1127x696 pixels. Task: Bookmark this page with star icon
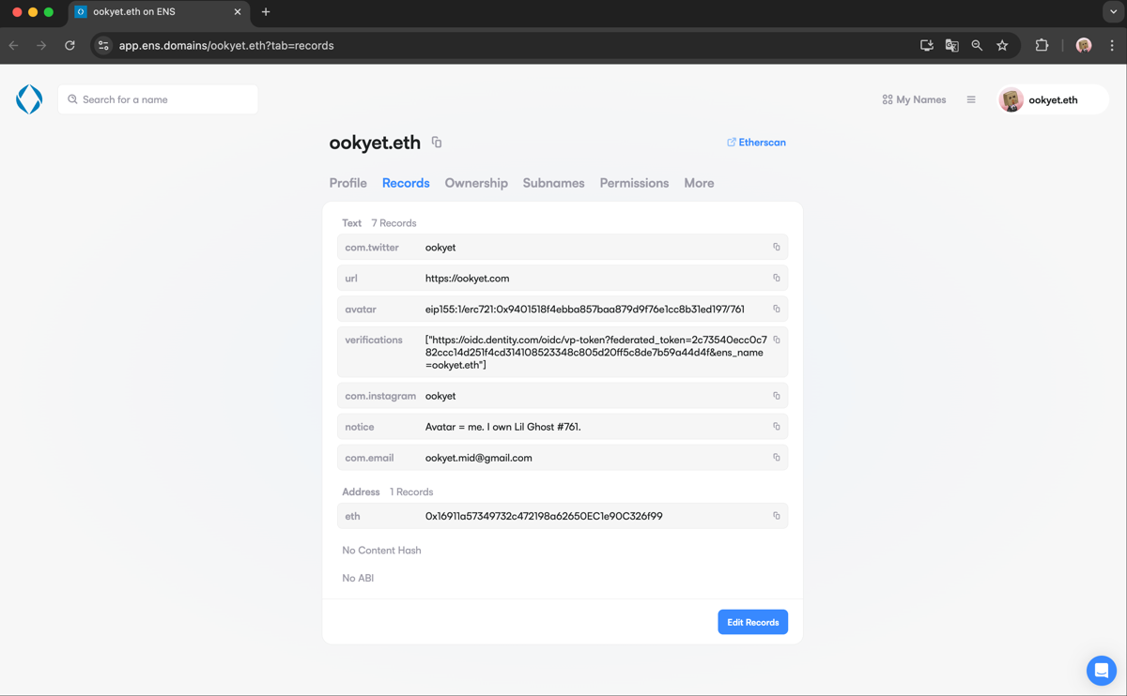click(1002, 45)
